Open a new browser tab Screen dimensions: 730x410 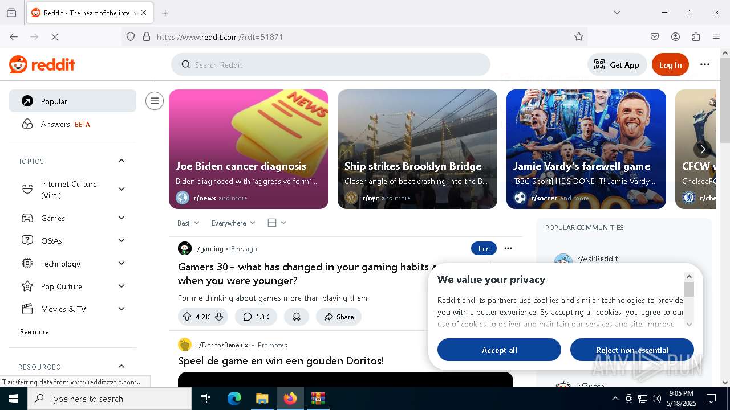pos(165,13)
